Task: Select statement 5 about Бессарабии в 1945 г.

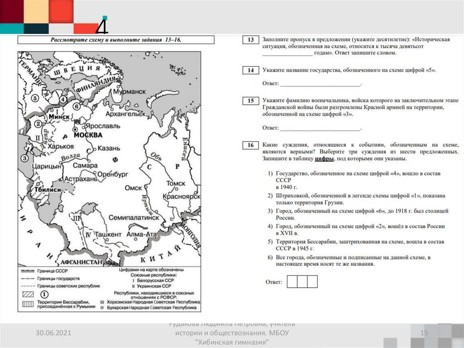Action: pos(356,245)
